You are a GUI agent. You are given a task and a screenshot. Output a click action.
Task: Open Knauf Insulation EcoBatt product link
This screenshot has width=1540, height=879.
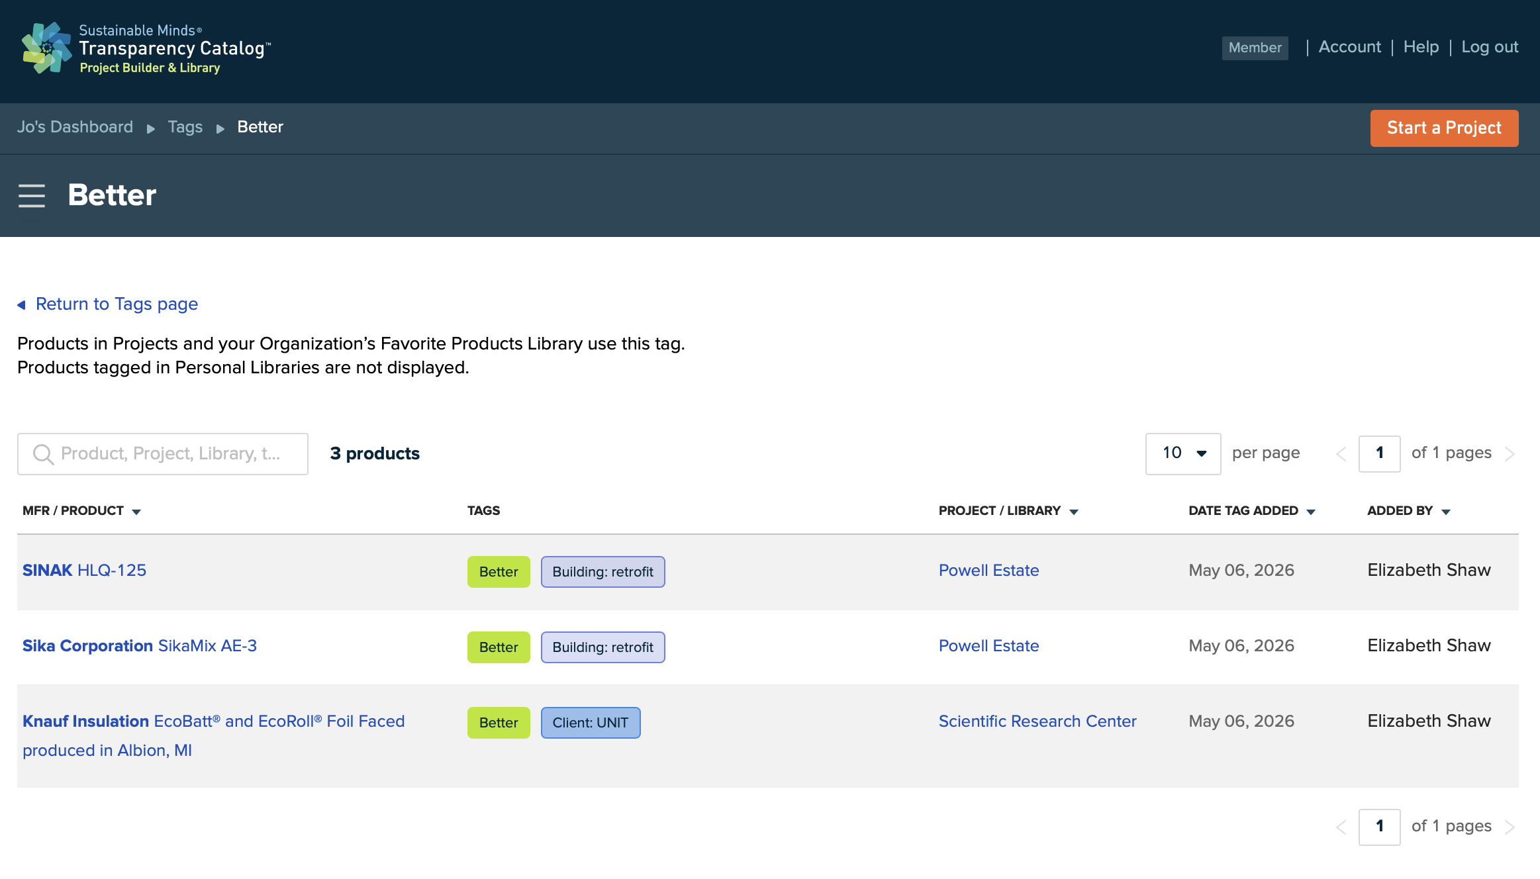pos(213,735)
